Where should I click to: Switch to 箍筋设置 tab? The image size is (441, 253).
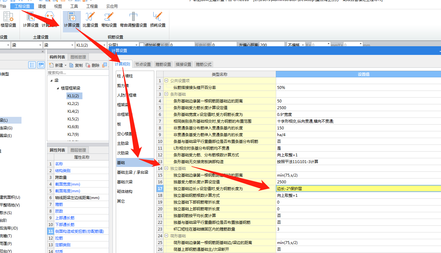(x=163, y=64)
